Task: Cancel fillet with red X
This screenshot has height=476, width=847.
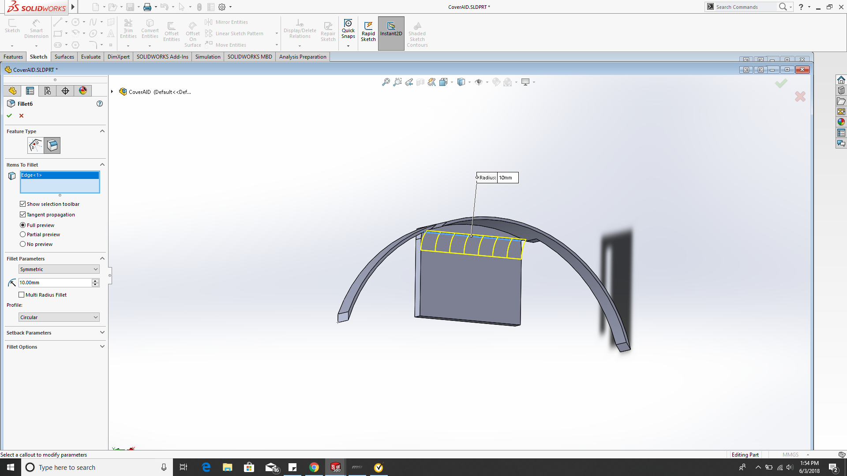Action: [21, 116]
